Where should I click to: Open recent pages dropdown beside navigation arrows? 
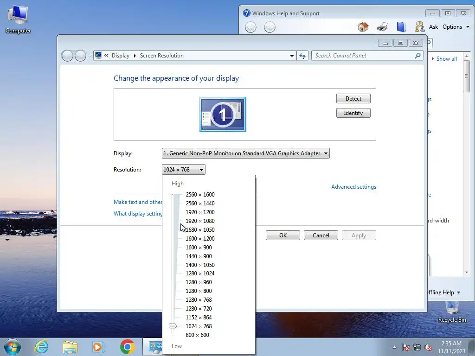point(90,56)
